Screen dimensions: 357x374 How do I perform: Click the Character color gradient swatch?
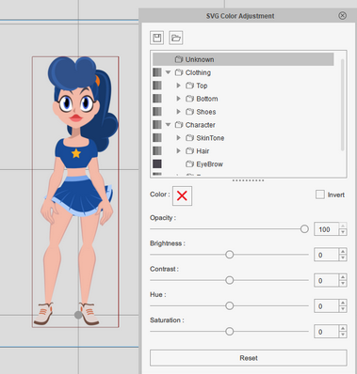tap(157, 125)
